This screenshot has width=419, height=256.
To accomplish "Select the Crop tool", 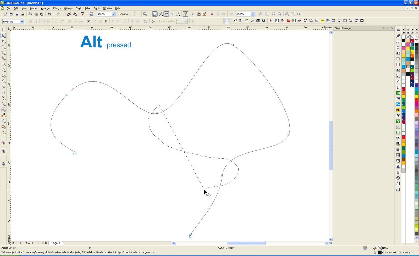I will tap(3, 41).
